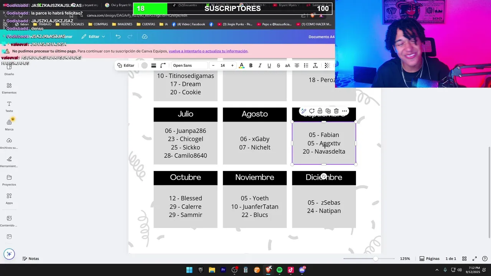
Task: Open the transparency checkerboard option
Action: click(327, 66)
